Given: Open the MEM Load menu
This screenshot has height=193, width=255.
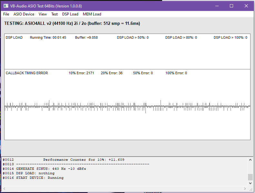Looking at the screenshot, I should (x=92, y=14).
